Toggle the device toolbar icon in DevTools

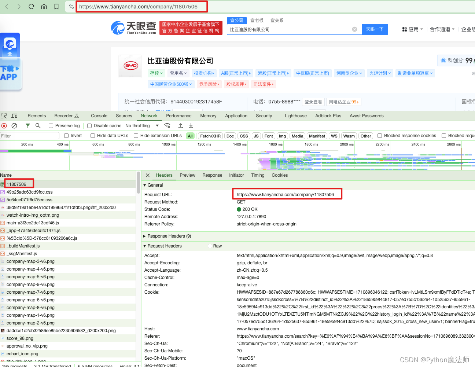[x=15, y=116]
